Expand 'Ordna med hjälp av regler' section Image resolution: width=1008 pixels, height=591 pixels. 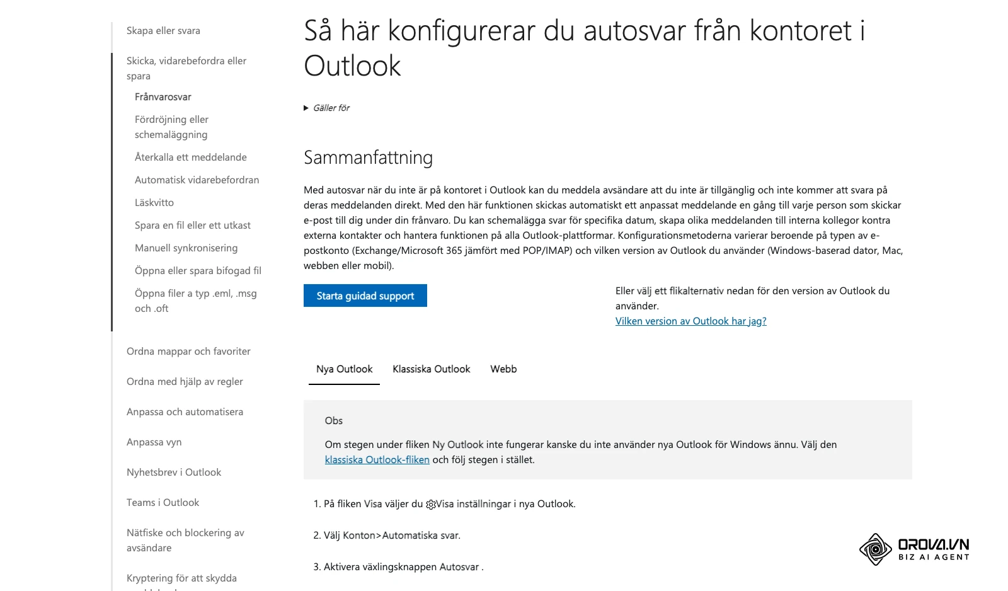[x=185, y=381]
